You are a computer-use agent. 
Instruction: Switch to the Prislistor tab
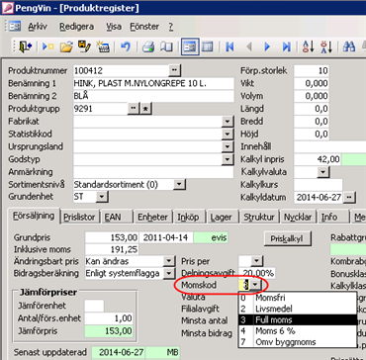click(x=79, y=218)
